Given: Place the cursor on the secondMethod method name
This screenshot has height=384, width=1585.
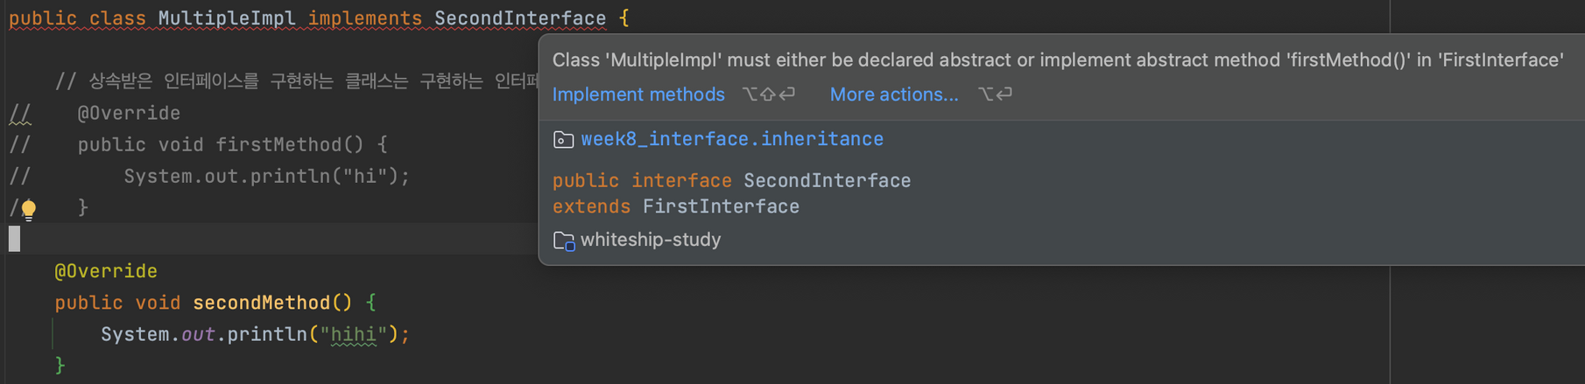Looking at the screenshot, I should pos(262,303).
